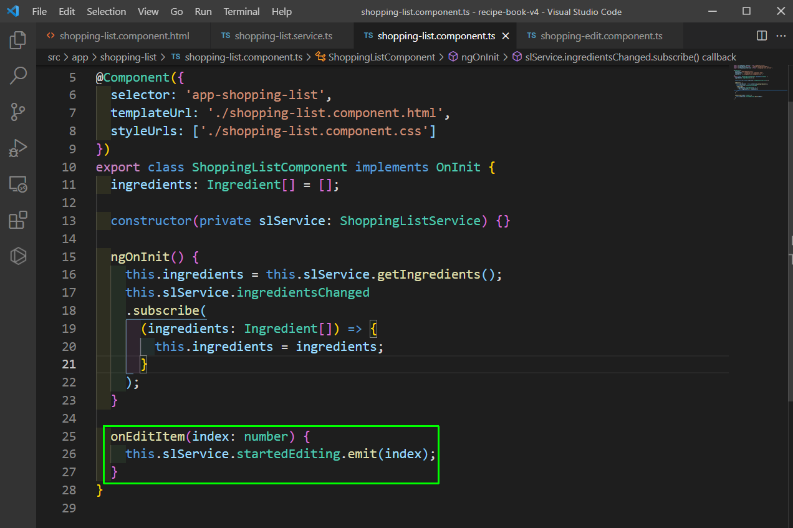This screenshot has width=793, height=528.
Task: Click the closing brace on line 21
Action: click(x=144, y=364)
